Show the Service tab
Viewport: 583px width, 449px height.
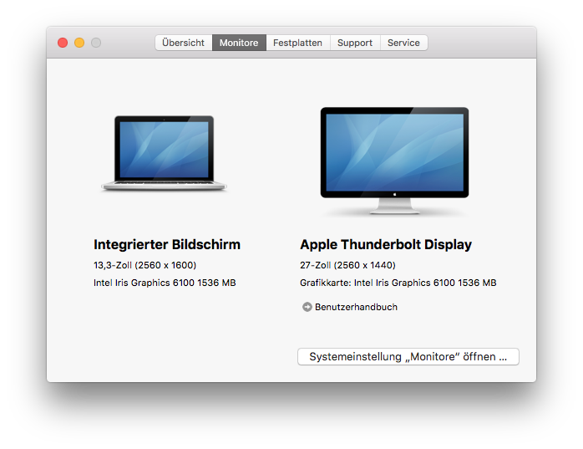(x=403, y=43)
